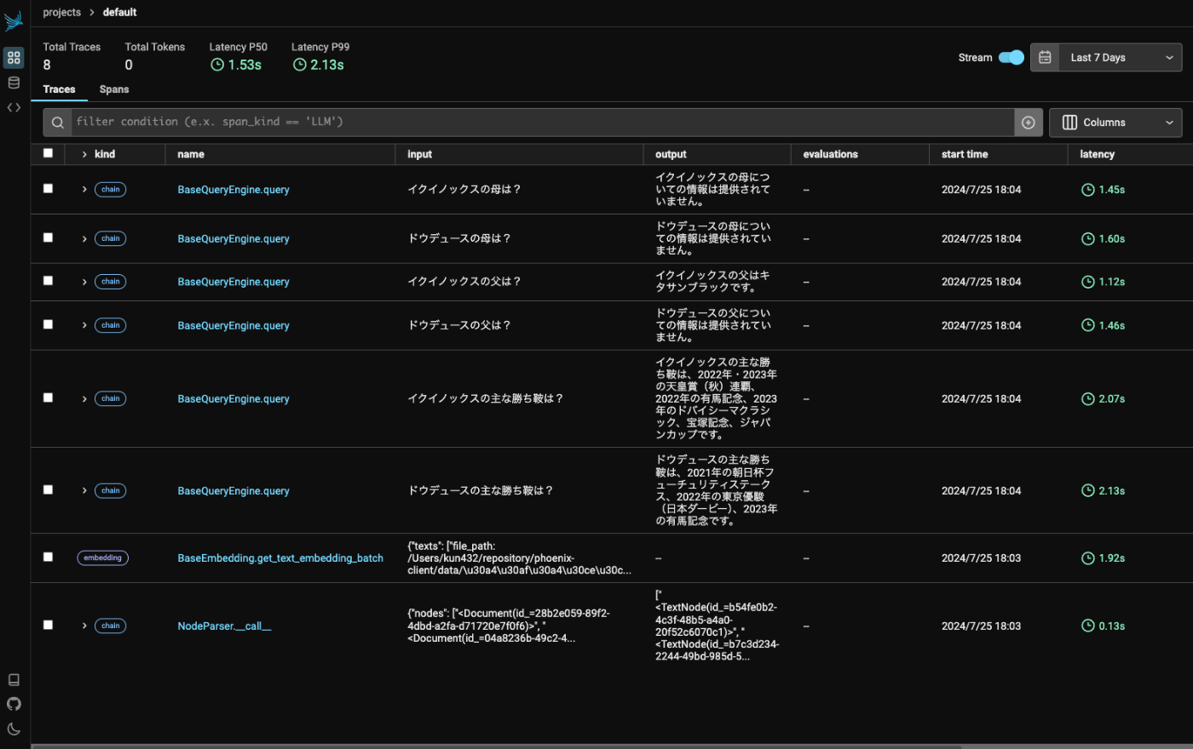
Task: Open the projects grid sidebar icon
Action: [x=14, y=58]
